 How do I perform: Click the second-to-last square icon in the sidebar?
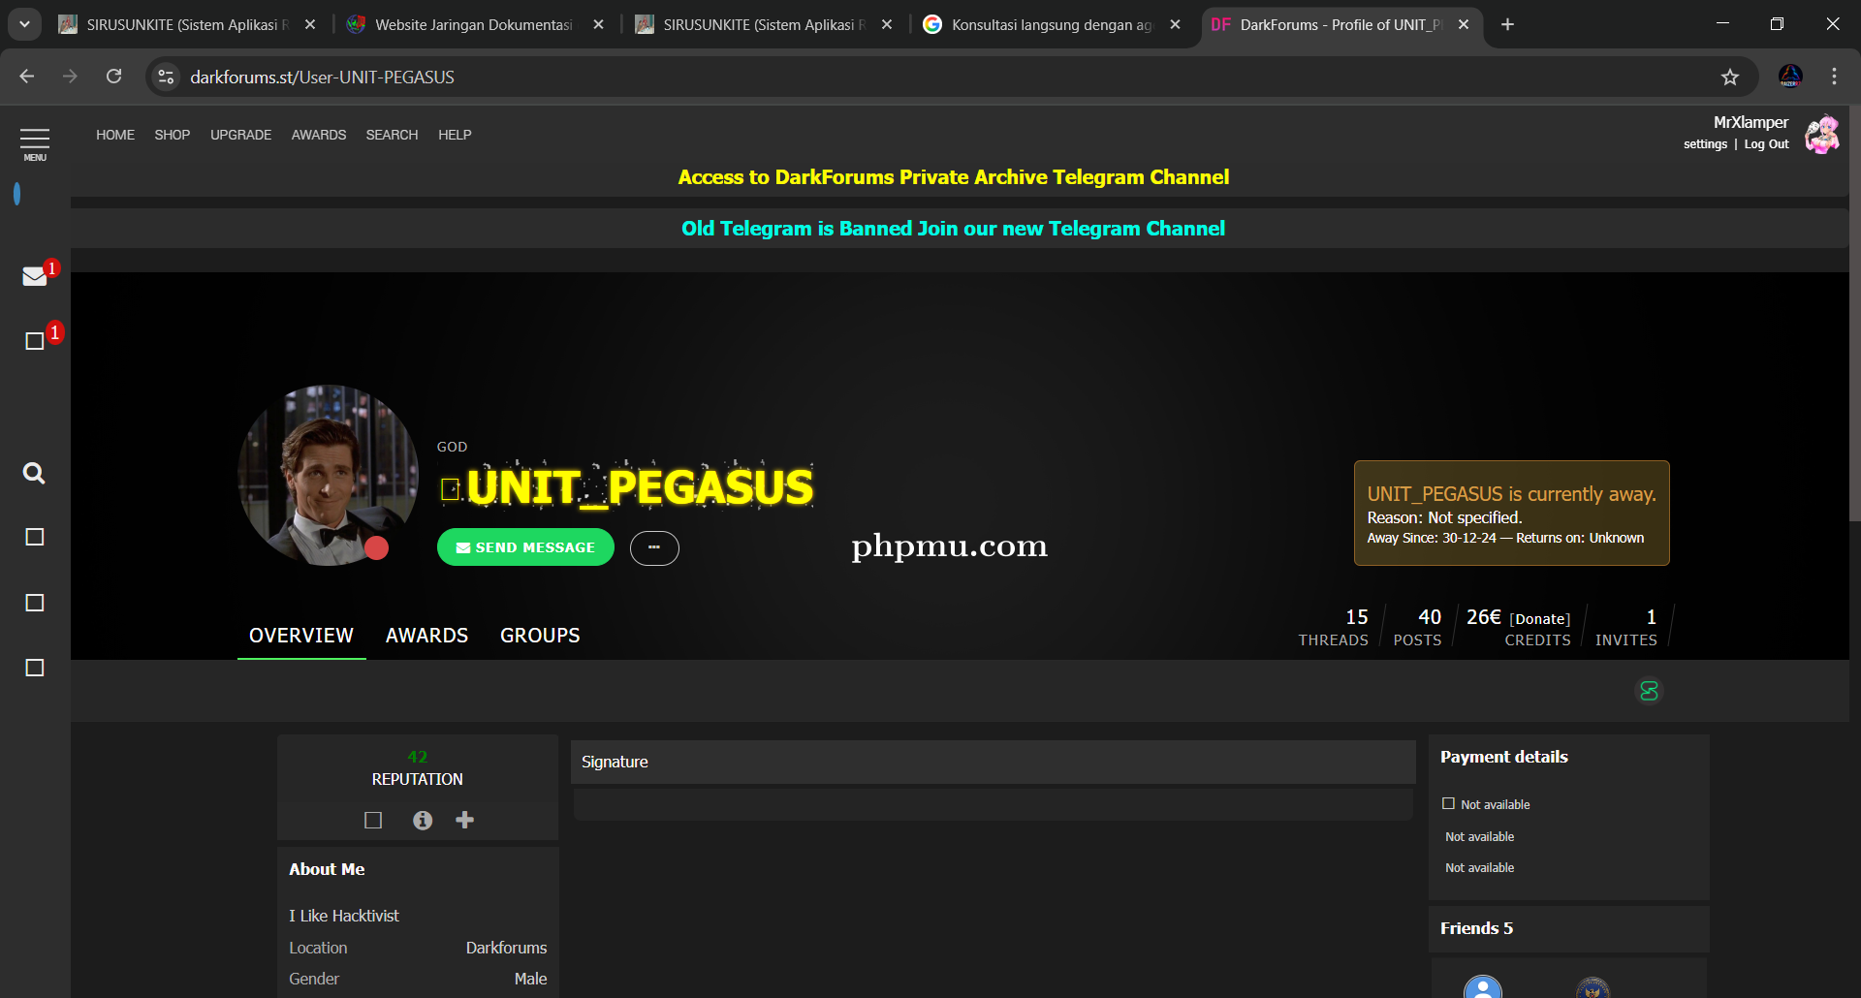point(35,603)
